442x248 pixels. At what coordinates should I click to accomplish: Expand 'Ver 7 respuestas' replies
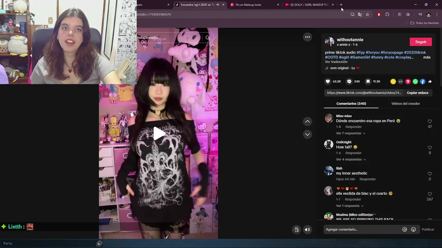coord(350,133)
